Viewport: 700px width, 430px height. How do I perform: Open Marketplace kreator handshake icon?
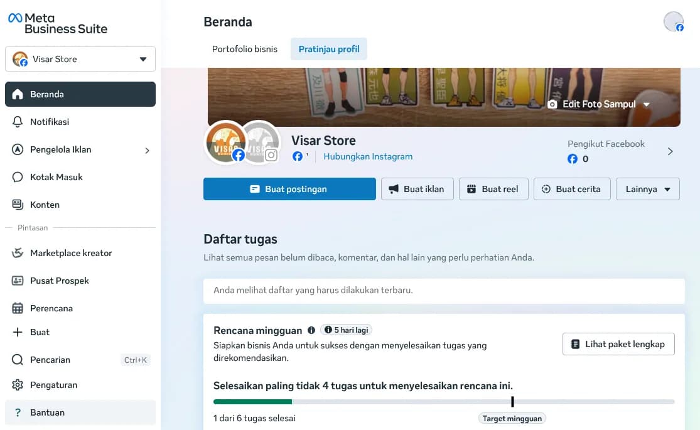click(x=18, y=253)
